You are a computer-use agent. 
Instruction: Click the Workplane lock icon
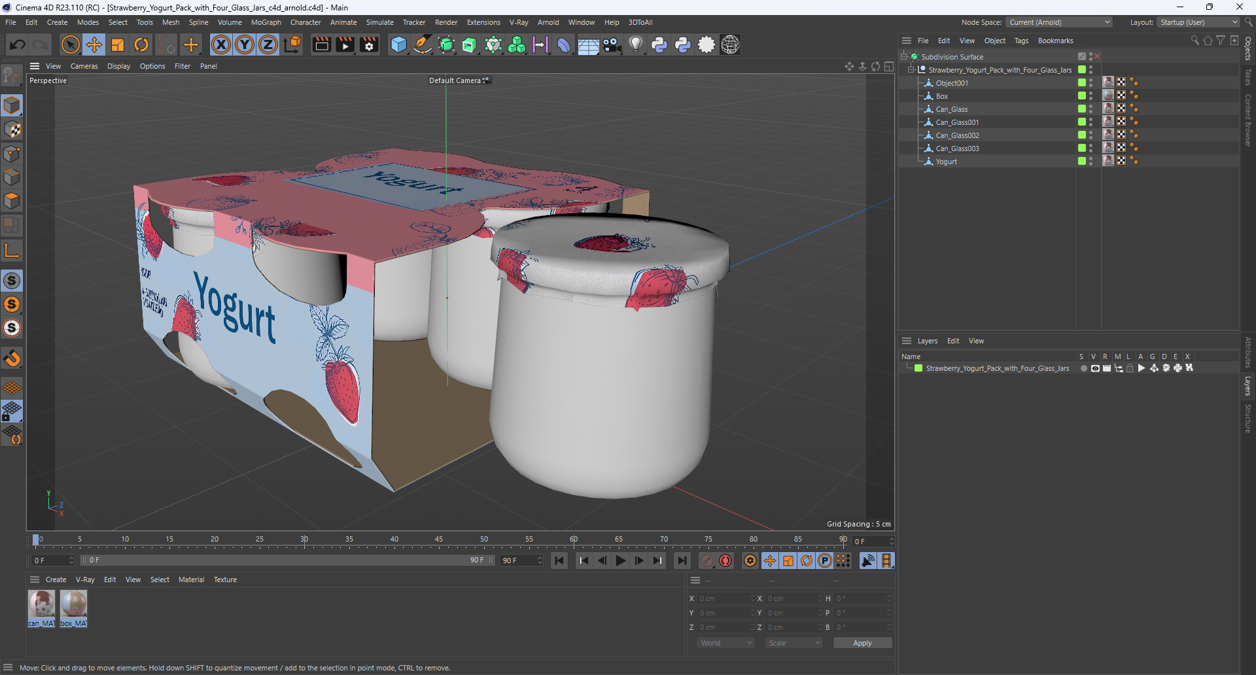pos(12,411)
